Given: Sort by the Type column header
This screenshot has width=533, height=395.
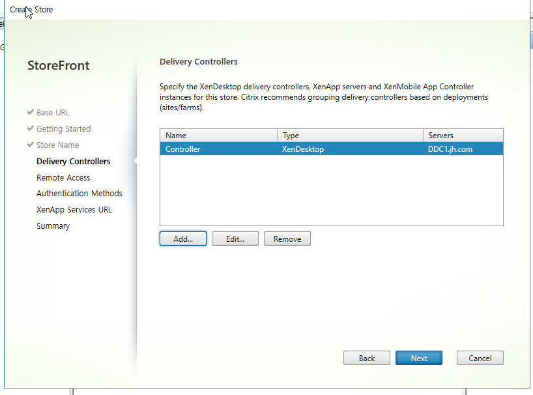Looking at the screenshot, I should pyautogui.click(x=350, y=136).
